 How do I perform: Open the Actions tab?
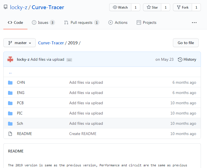tap(118, 22)
